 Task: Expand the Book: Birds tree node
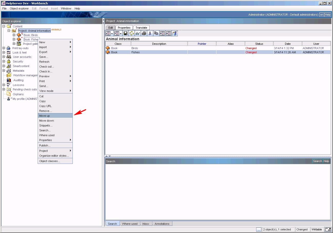(x=14, y=35)
